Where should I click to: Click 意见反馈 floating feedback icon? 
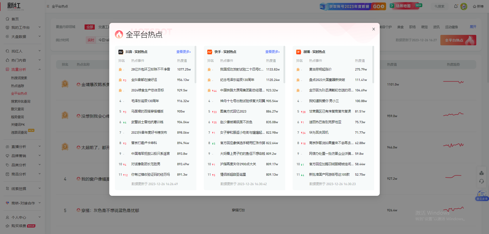(482, 196)
